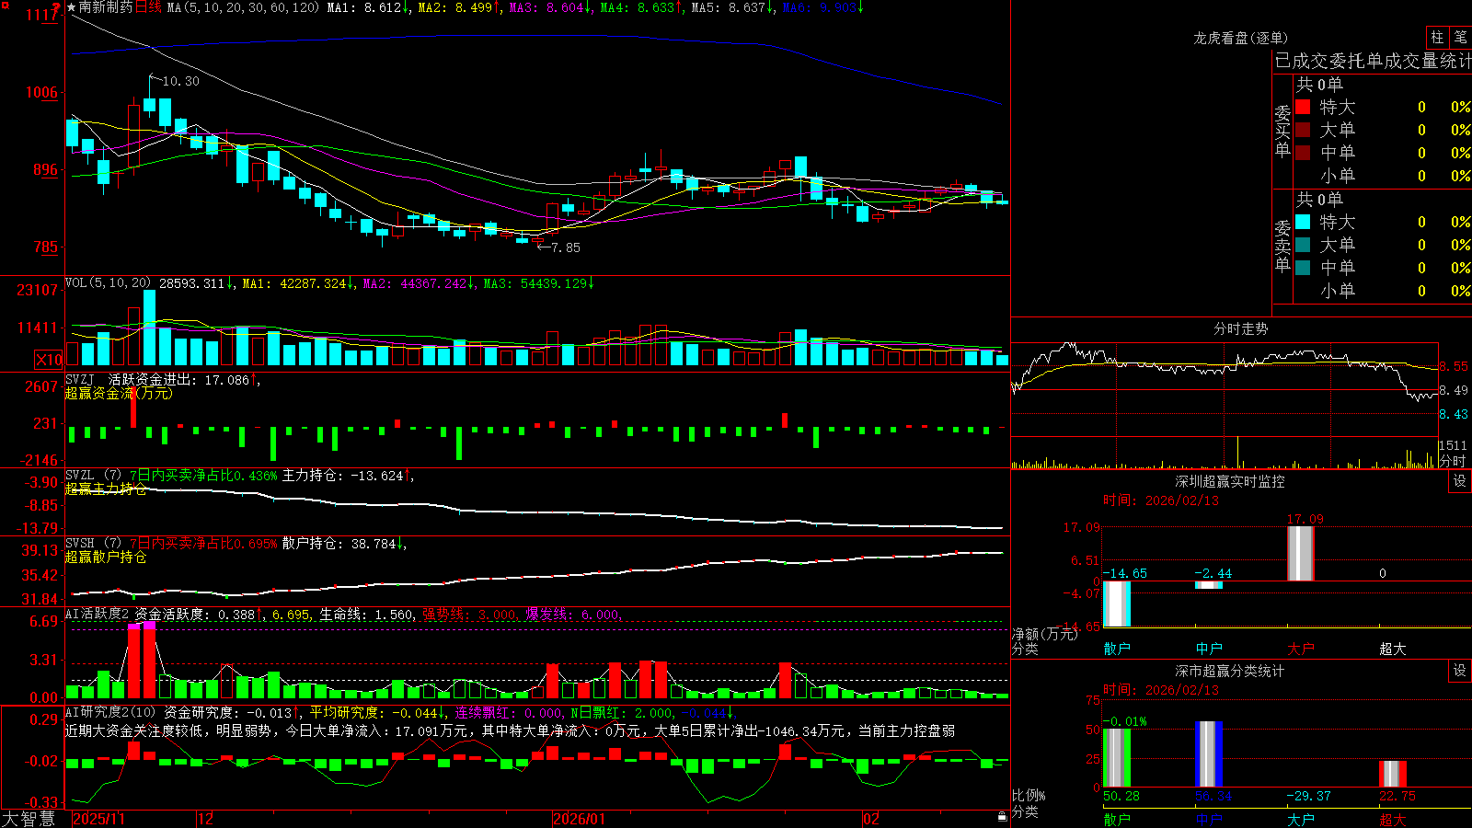Screen dimensions: 1472x828
Task: Click the 12 month marker on the time axis
Action: [x=206, y=819]
